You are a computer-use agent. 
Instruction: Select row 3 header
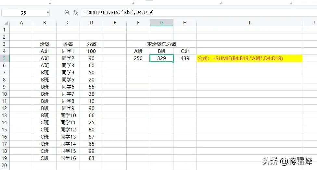coord(5,44)
